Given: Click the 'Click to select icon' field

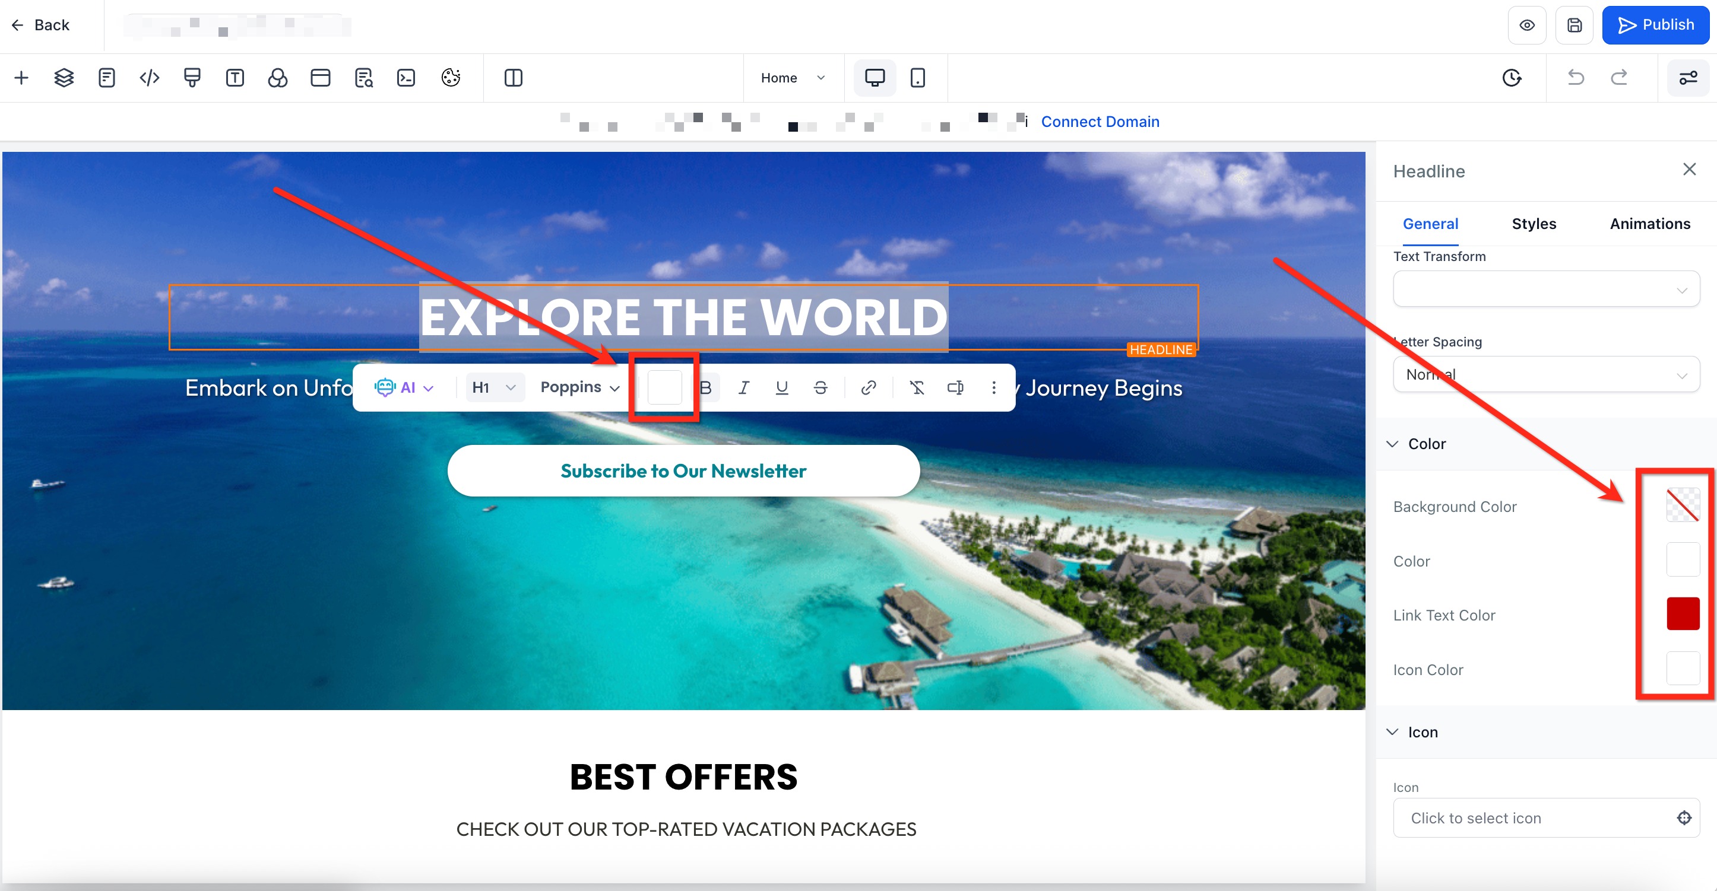Looking at the screenshot, I should (1533, 818).
